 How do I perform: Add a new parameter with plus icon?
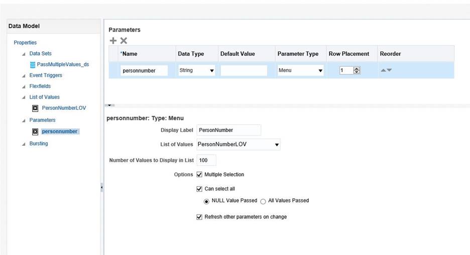tap(113, 41)
